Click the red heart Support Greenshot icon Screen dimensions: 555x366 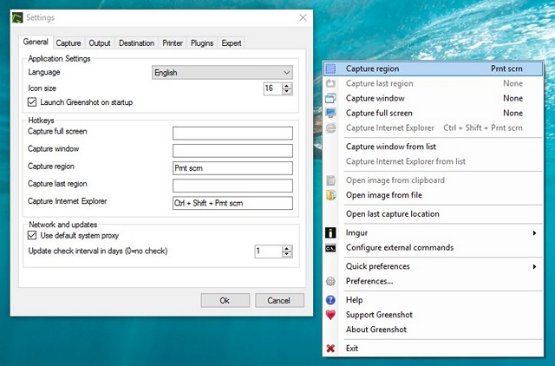330,315
